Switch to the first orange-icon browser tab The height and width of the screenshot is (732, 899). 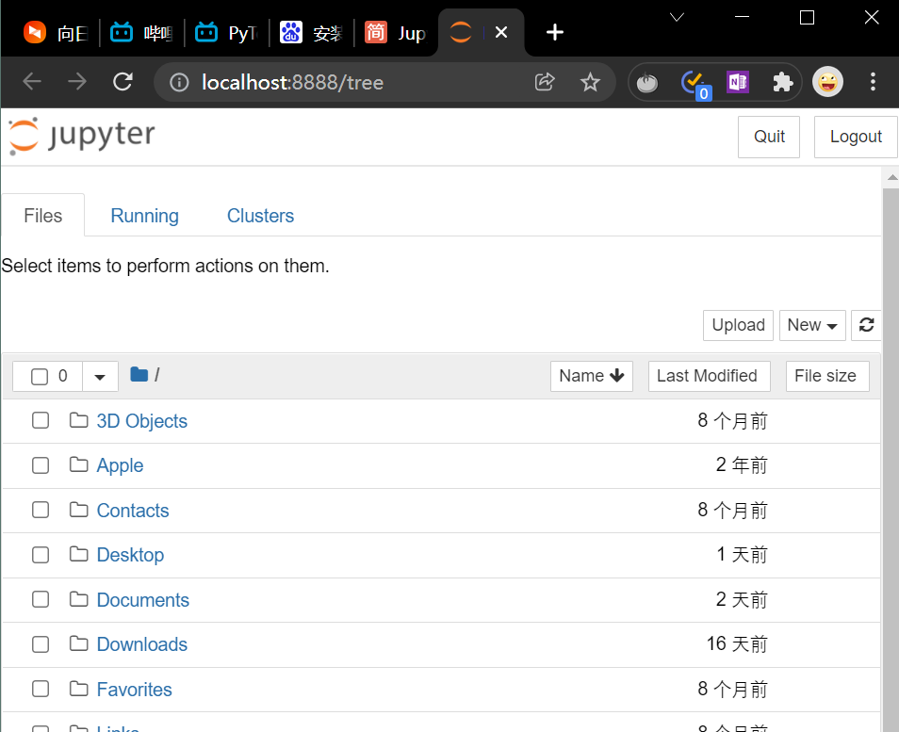[x=55, y=33]
